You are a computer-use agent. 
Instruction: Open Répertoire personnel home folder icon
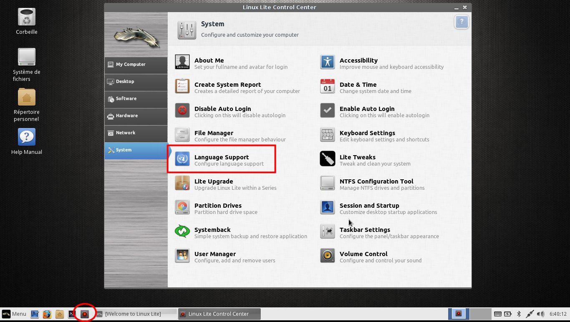(x=27, y=97)
